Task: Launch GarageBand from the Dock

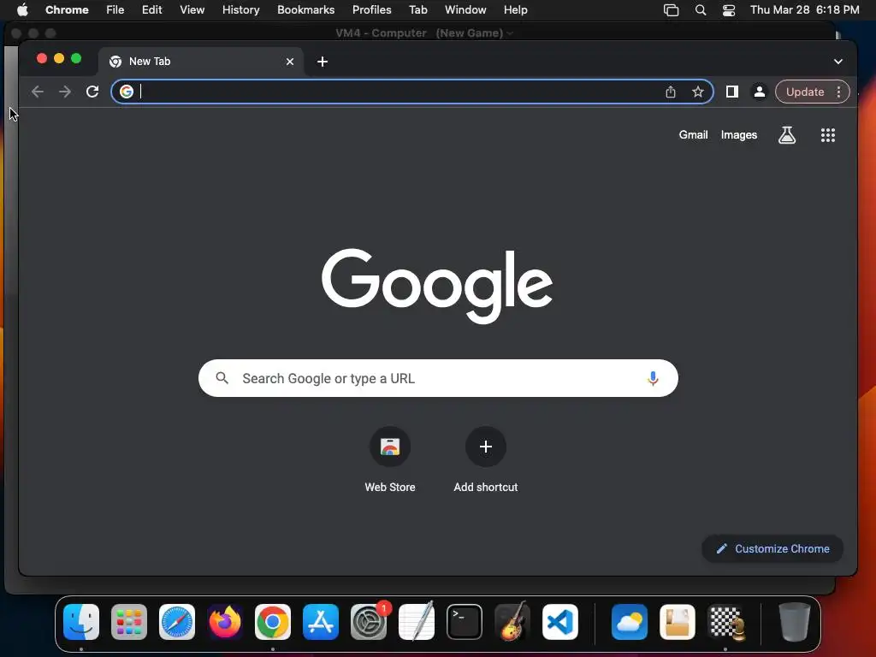Action: click(512, 622)
